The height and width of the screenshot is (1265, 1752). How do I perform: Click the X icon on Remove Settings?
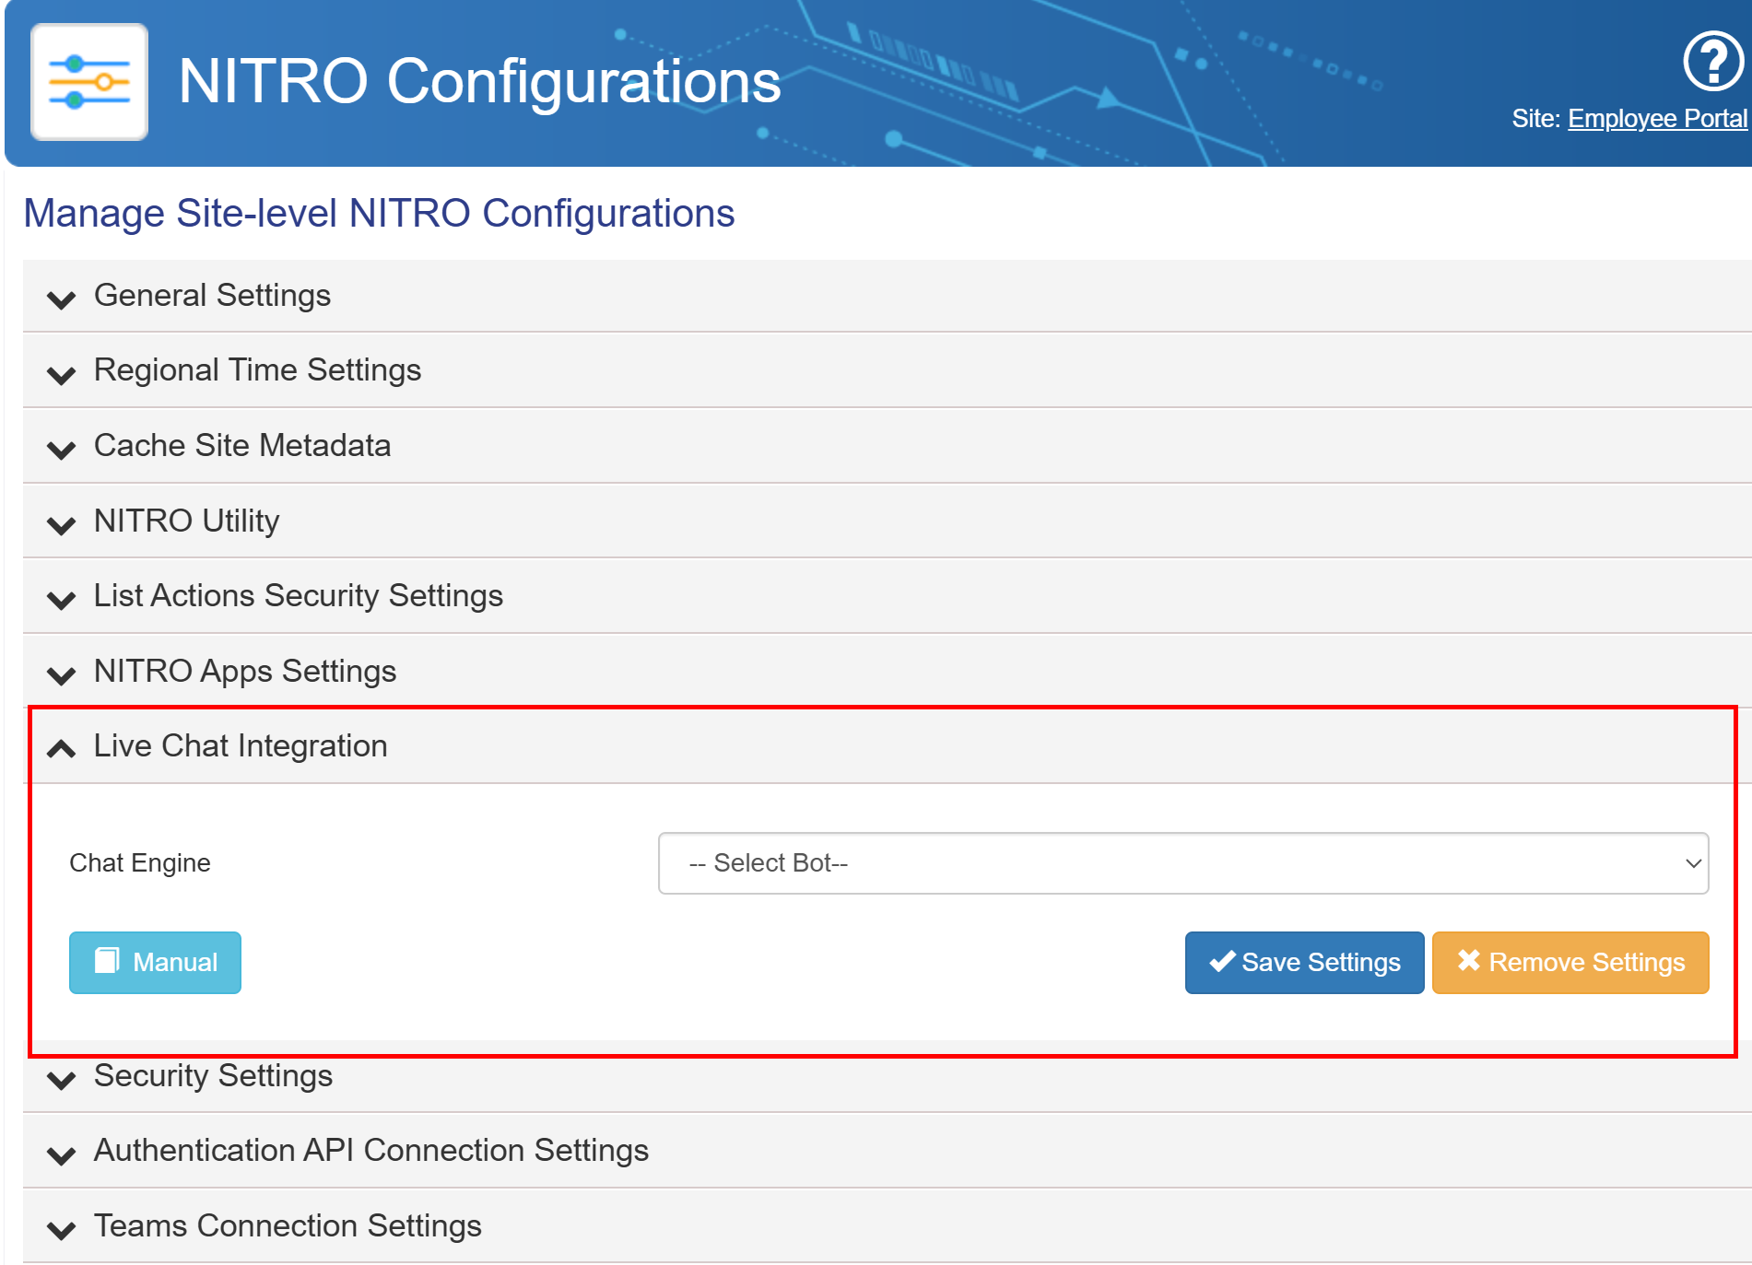pos(1468,960)
